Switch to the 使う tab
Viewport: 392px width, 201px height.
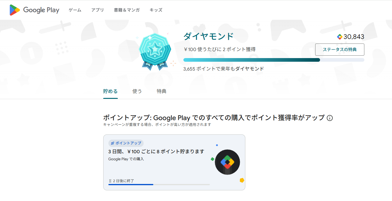coord(137,91)
